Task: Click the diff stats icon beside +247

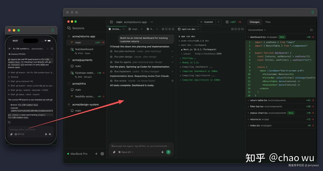Action: coord(227,22)
